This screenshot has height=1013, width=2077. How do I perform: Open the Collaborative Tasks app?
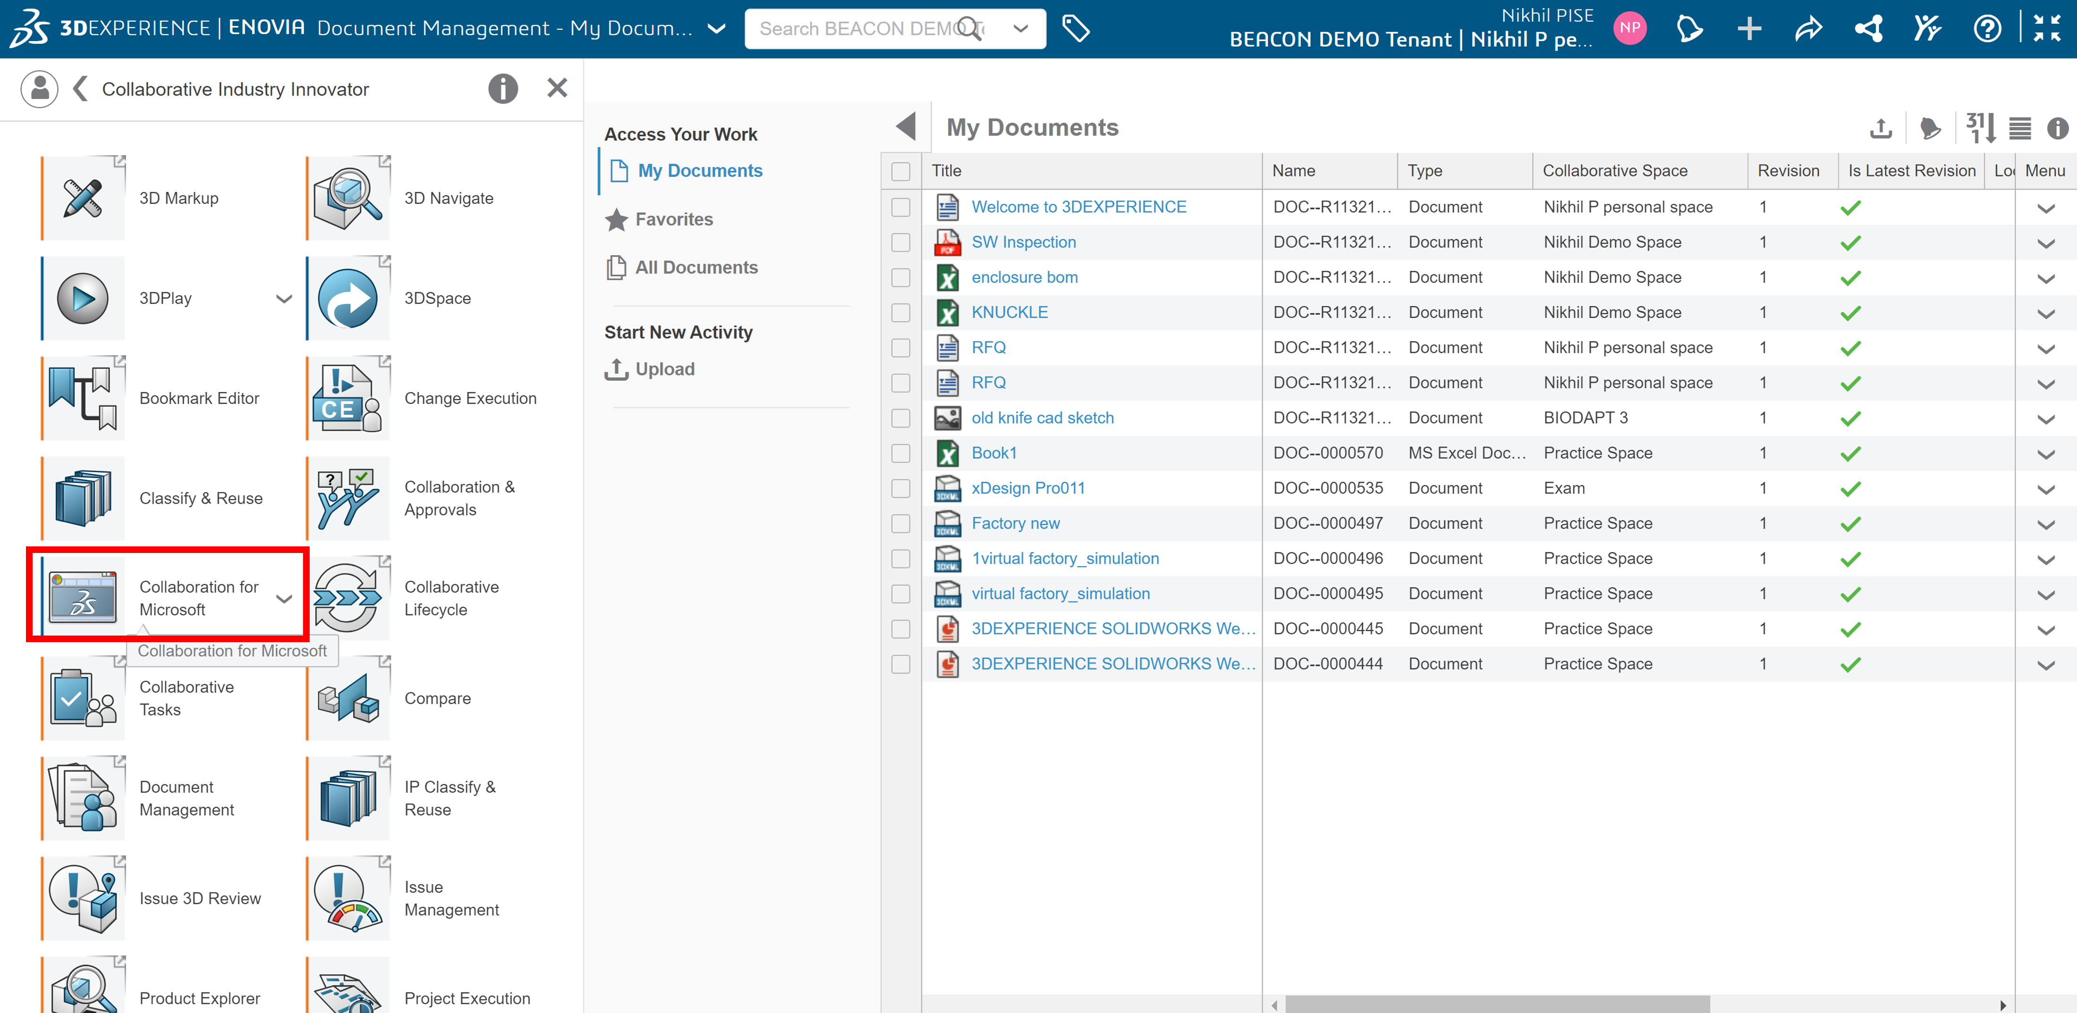(83, 698)
